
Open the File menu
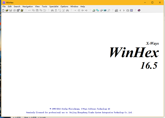pos(4,6)
